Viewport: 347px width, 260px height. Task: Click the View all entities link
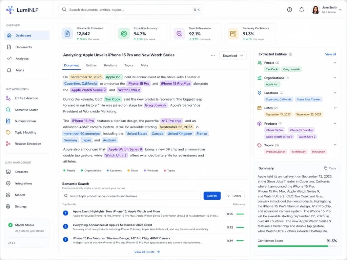click(330, 54)
